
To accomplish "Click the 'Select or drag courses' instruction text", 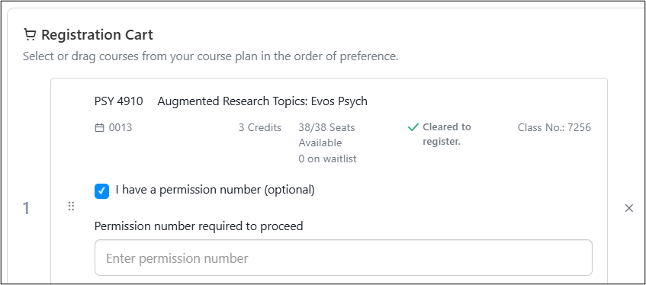I will tap(211, 56).
